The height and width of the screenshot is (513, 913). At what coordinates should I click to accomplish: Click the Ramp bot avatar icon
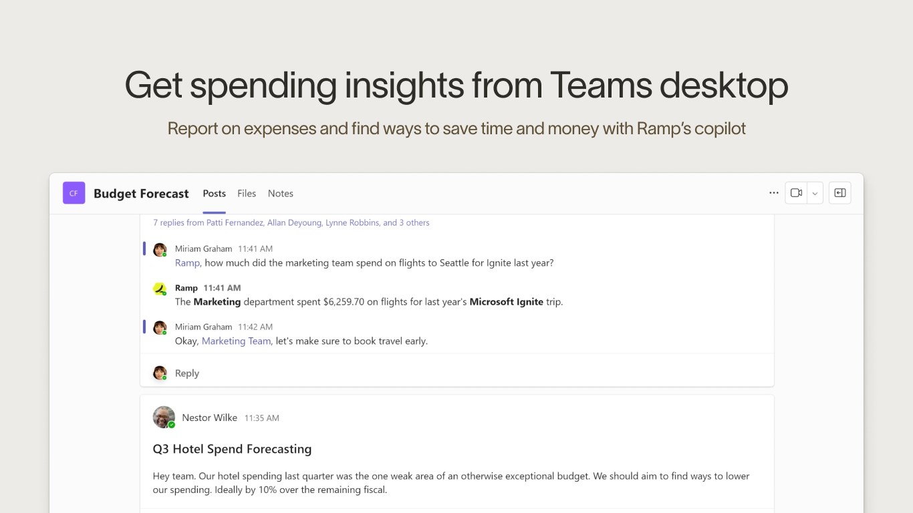[x=160, y=289]
